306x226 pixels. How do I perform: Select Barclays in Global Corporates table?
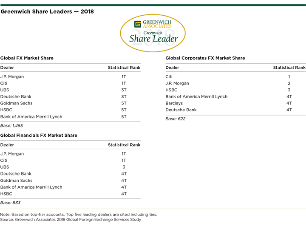pos(174,103)
